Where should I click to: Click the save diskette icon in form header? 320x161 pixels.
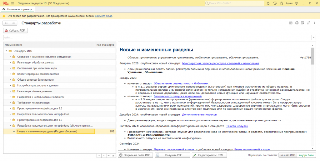(291, 23)
